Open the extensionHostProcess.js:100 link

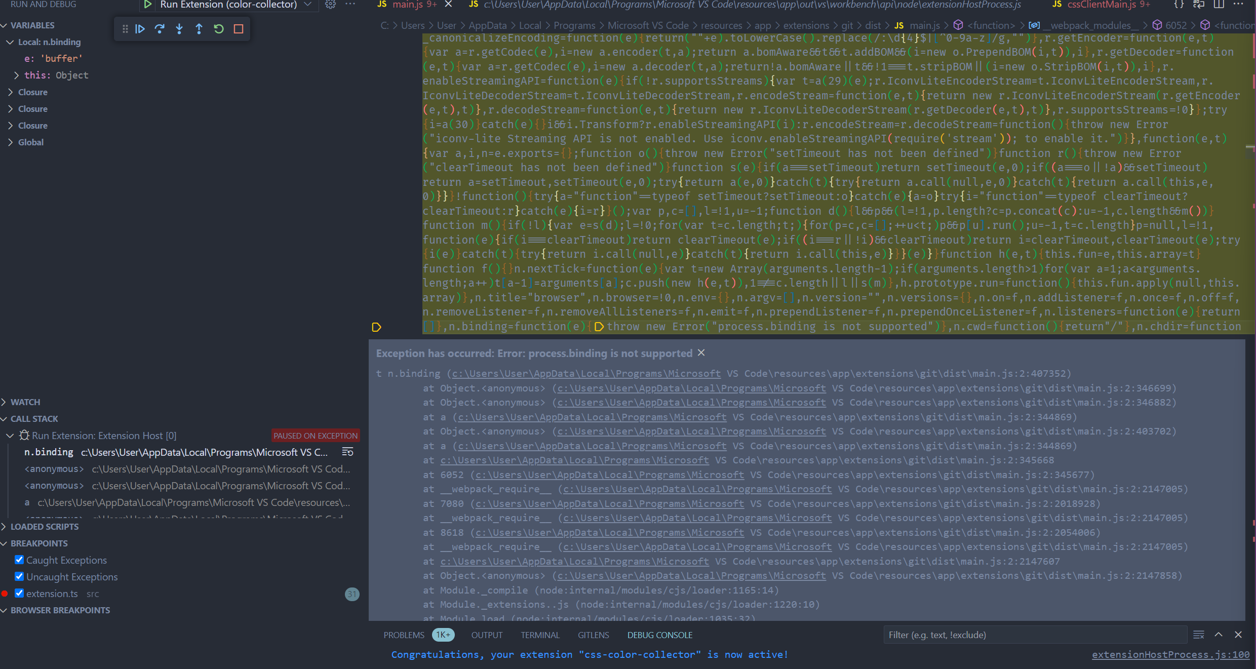pos(1170,654)
